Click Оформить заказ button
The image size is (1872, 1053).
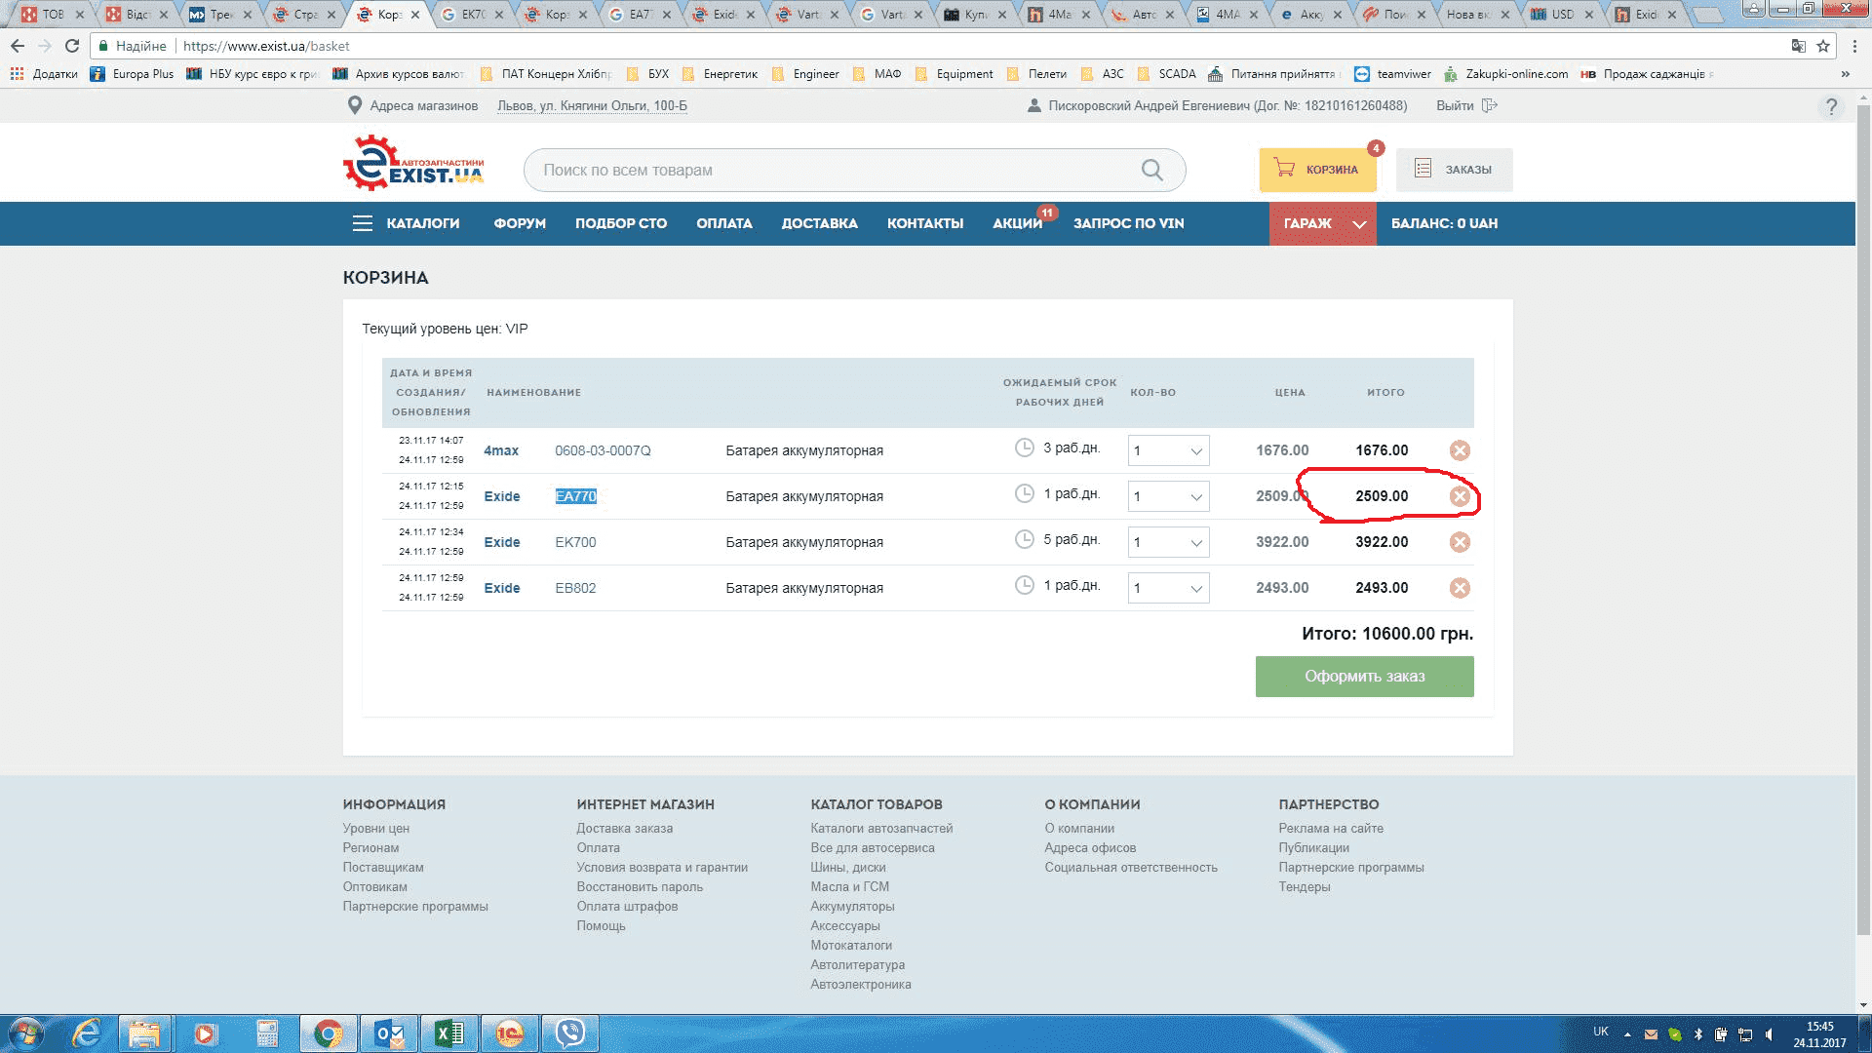tap(1364, 677)
